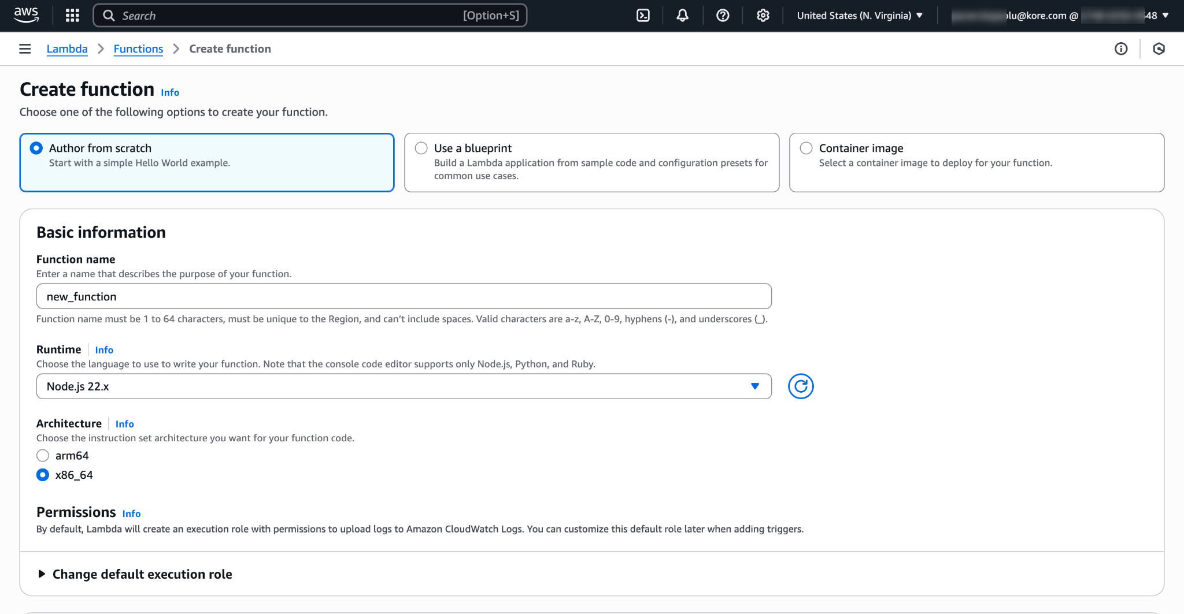Select the Container image option
1184x614 pixels.
point(806,148)
